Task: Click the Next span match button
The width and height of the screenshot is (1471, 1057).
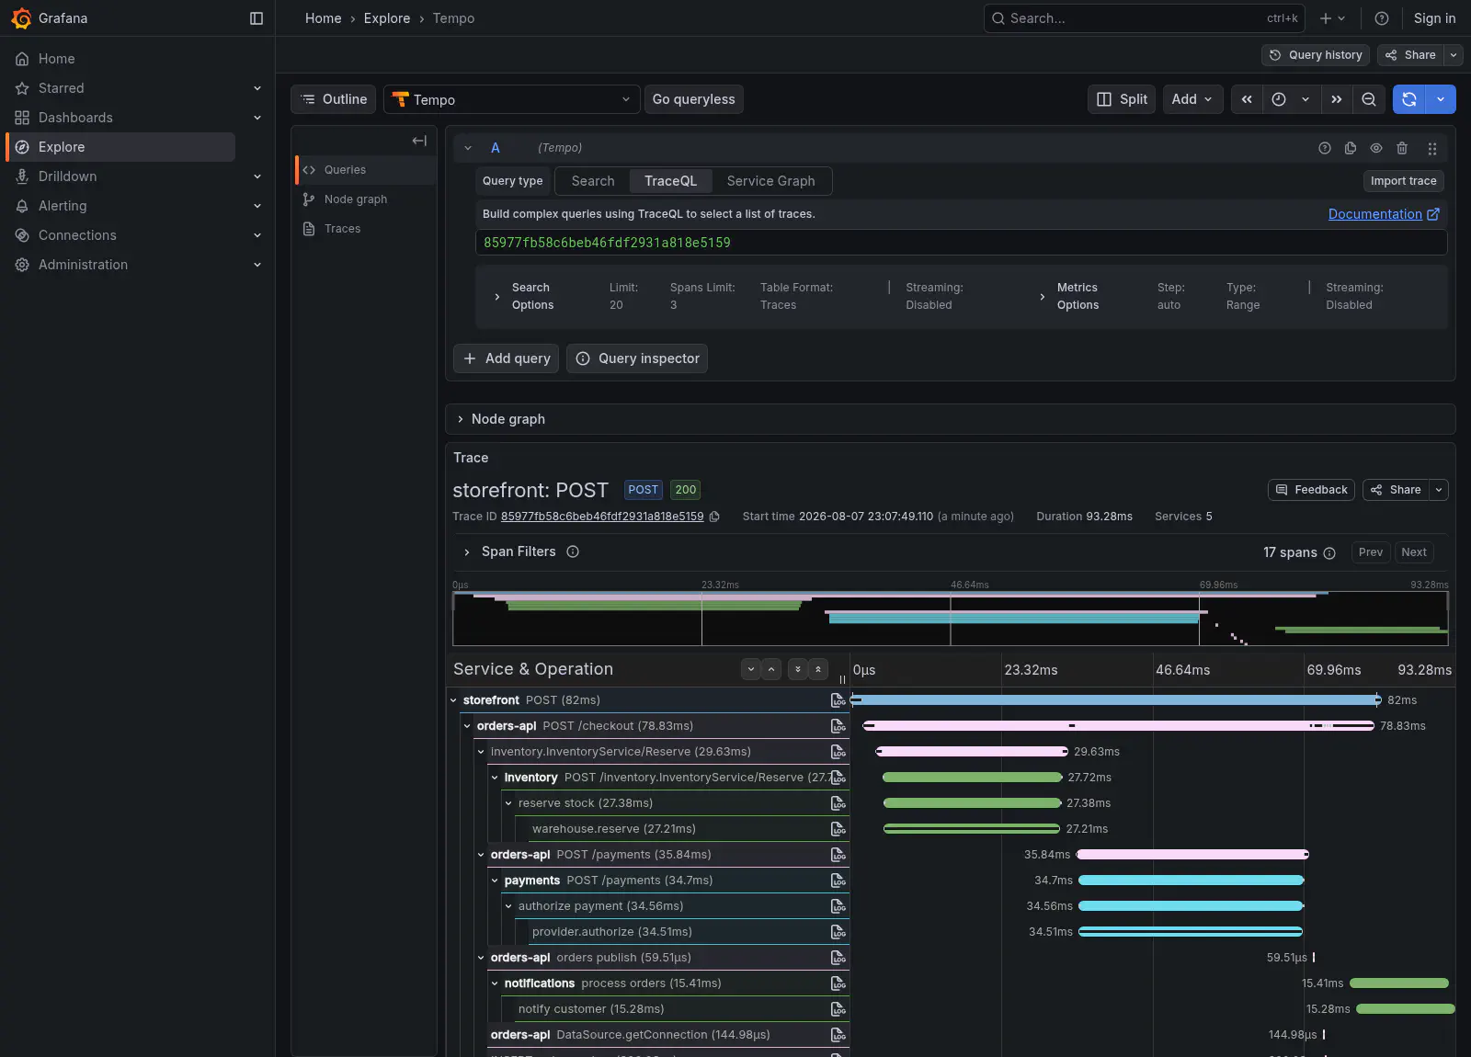Action: coord(1414,552)
